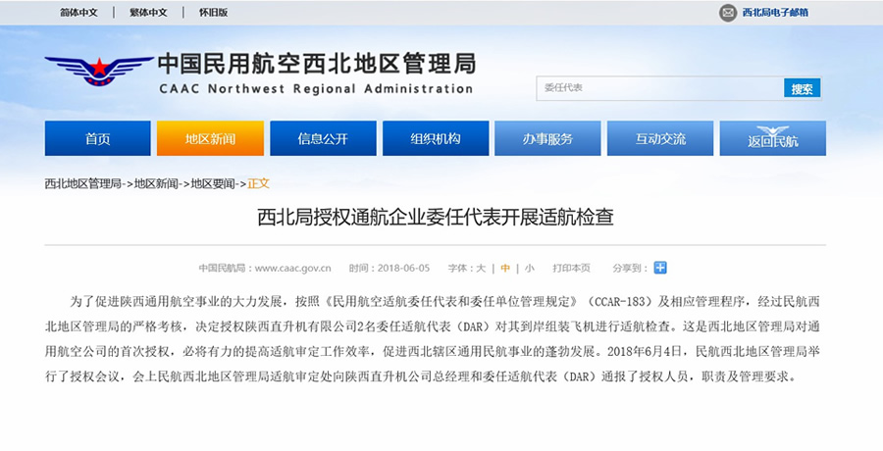Open 办事服务 navigation tab
Screen dimensions: 883x451
[547, 138]
